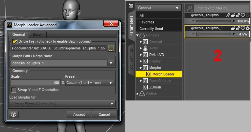Collapse the Genesis tree node

(x=137, y=35)
